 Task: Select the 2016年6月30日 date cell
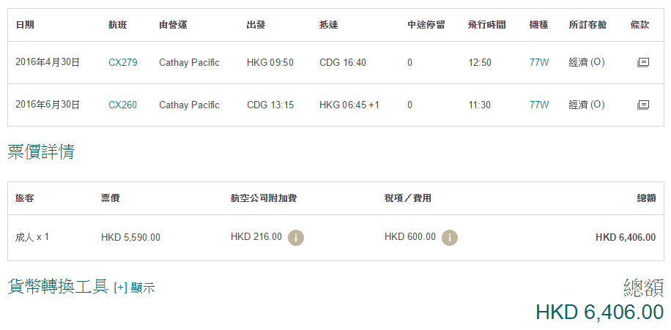pyautogui.click(x=48, y=105)
